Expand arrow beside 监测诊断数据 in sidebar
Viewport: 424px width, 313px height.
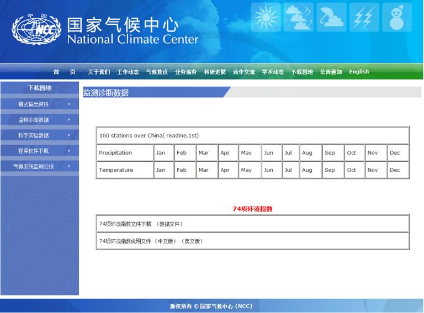point(69,119)
